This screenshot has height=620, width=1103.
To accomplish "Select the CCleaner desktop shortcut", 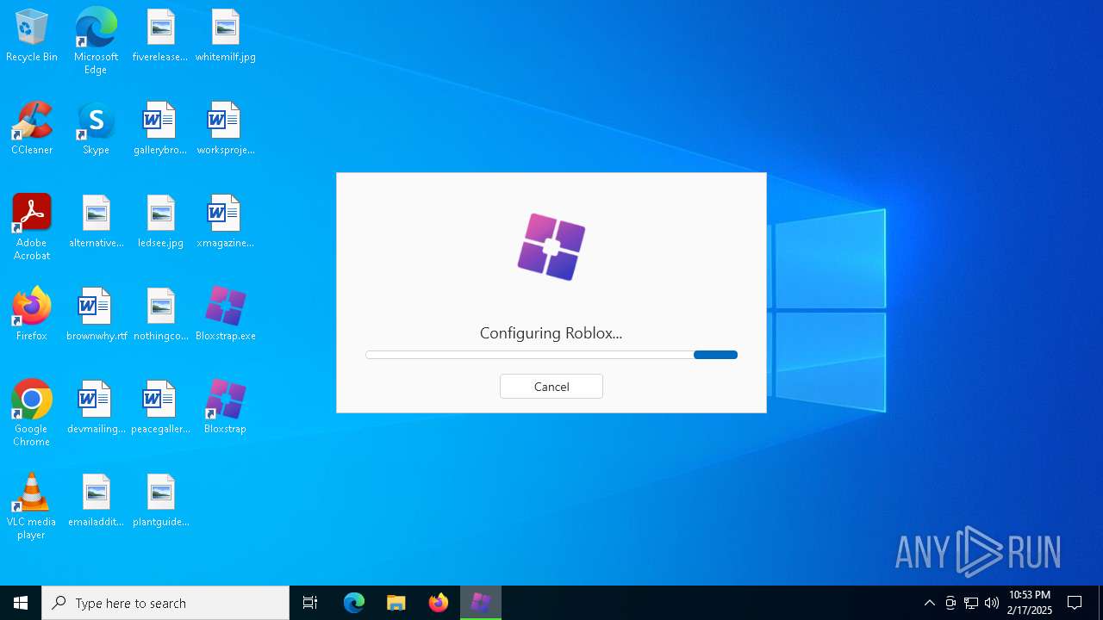I will [x=32, y=129].
